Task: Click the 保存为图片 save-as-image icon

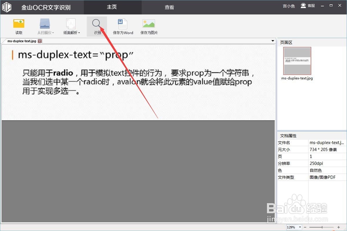Action: click(x=149, y=24)
